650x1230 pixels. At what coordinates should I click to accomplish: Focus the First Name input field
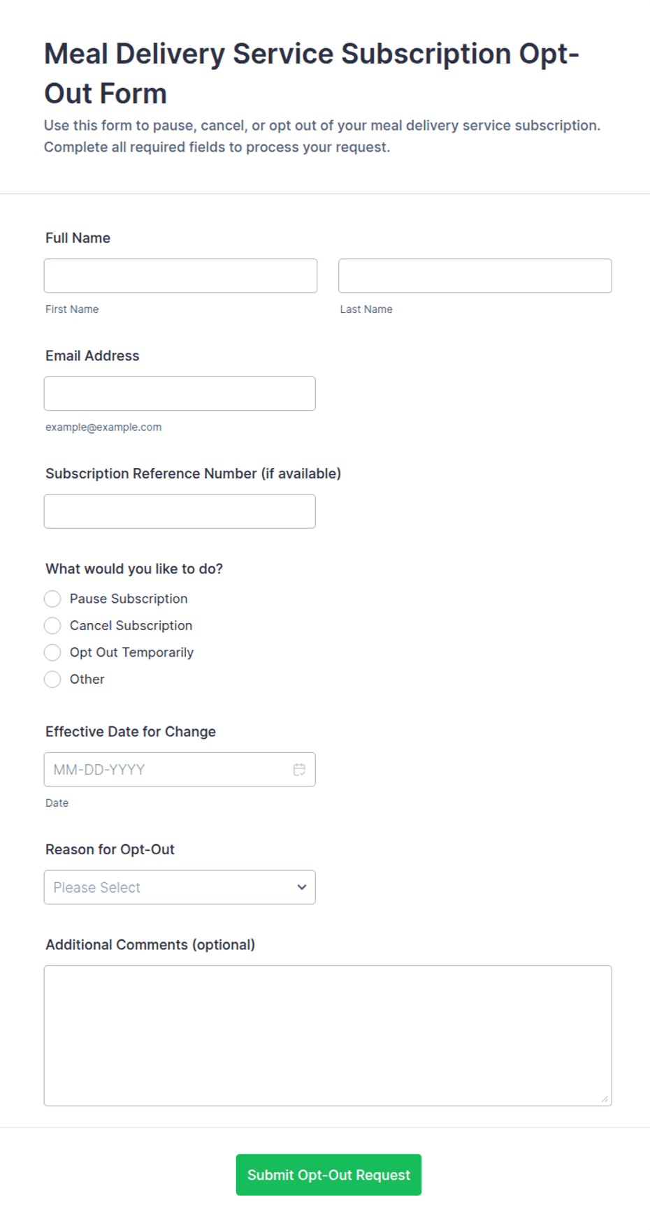(180, 276)
